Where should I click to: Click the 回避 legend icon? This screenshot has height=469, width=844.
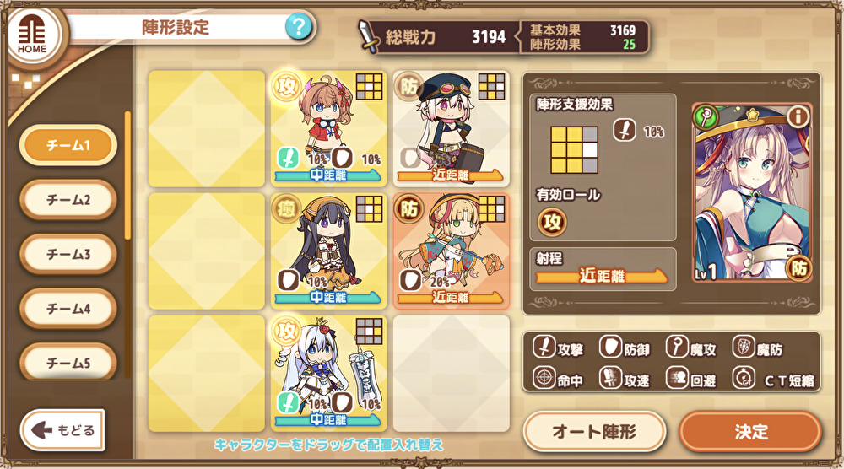677,378
